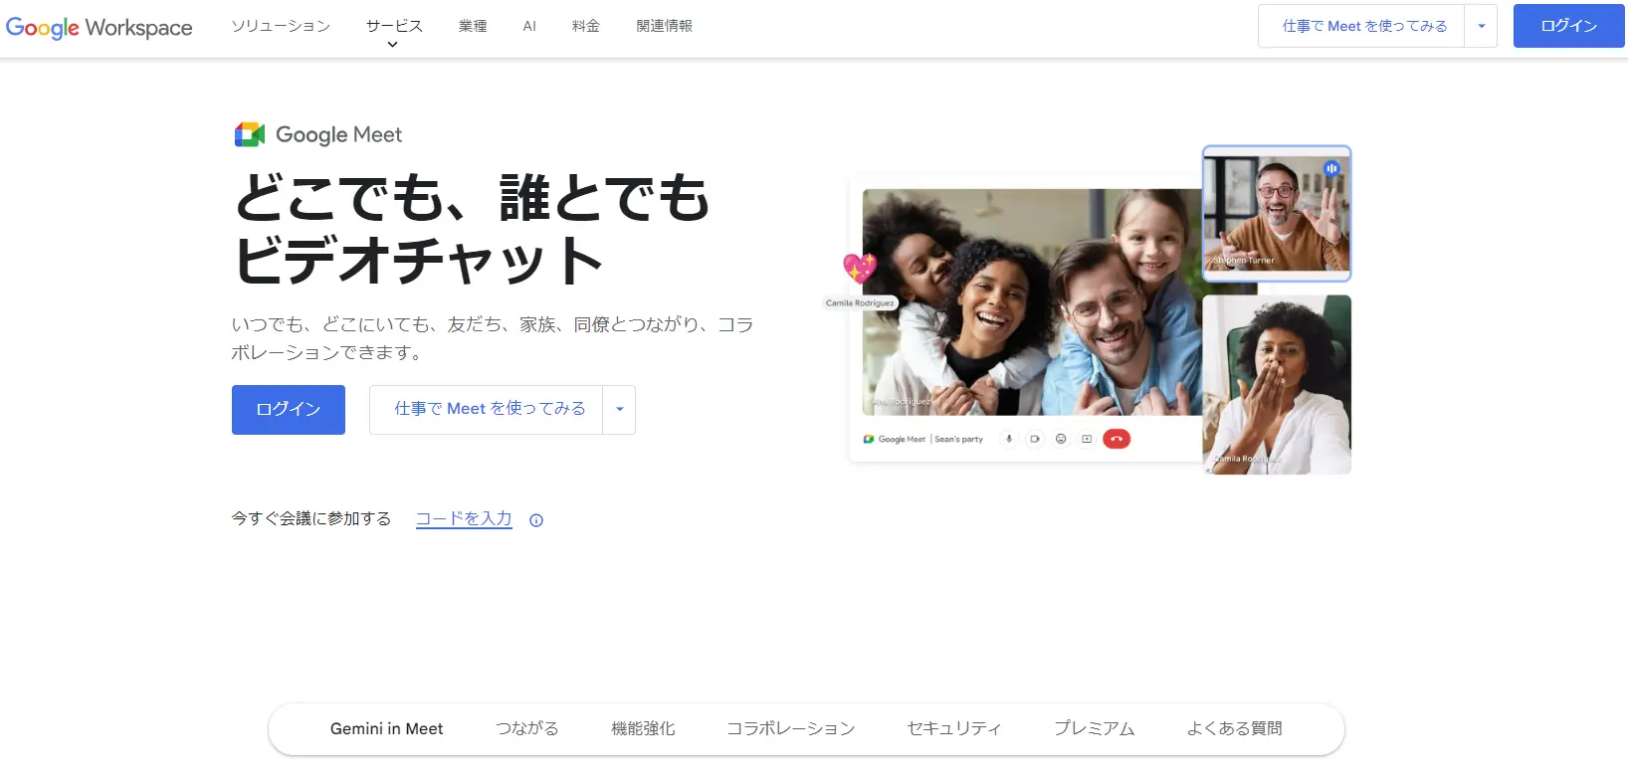Open the 関連情報 menu
Image resolution: width=1628 pixels, height=783 pixels.
point(665,26)
